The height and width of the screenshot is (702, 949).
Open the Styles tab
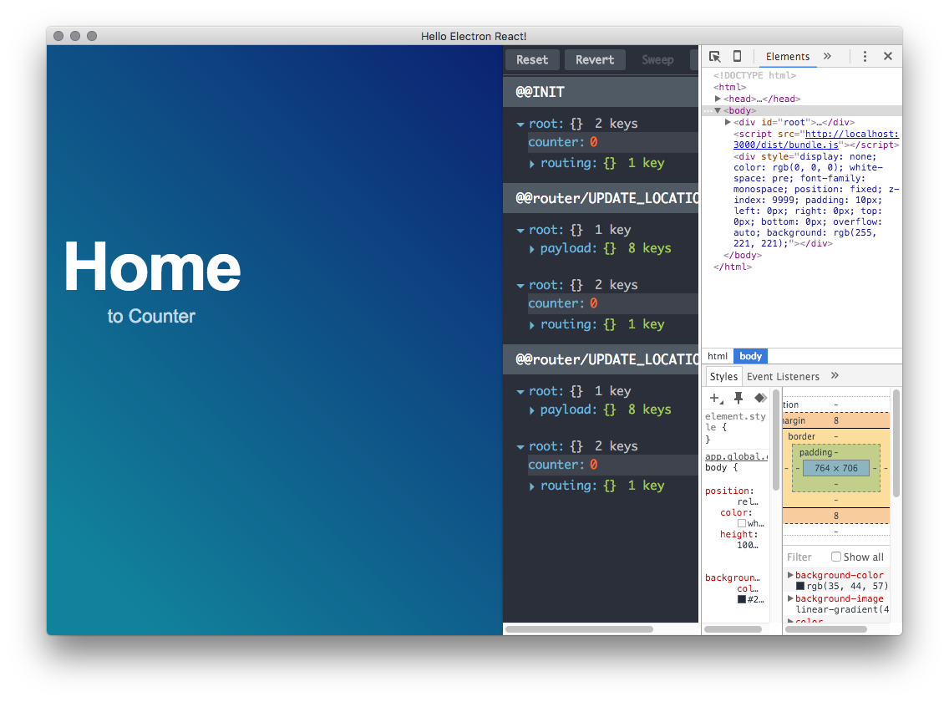[723, 376]
